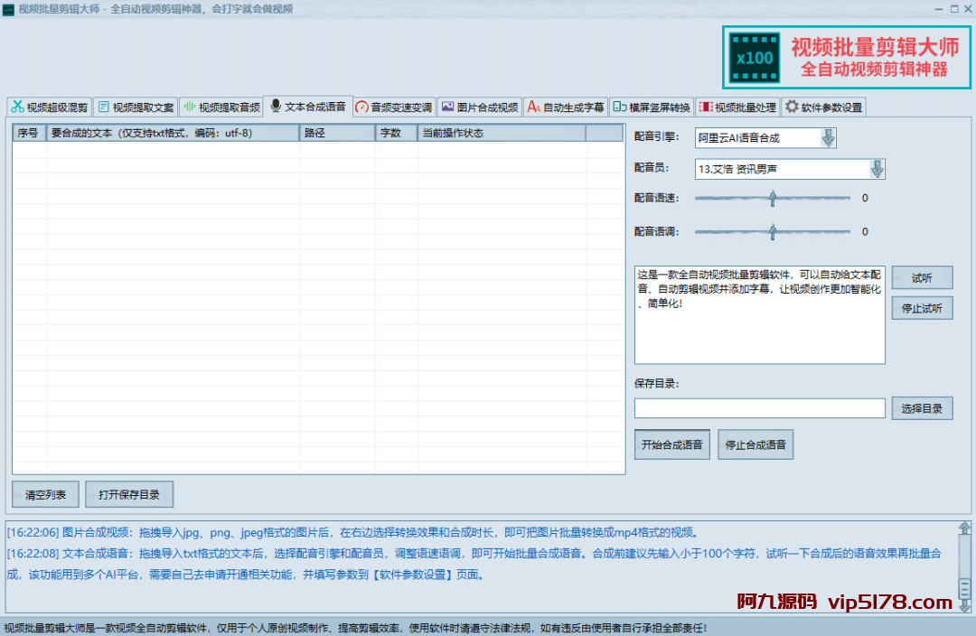Click the scissors icon on 视频超级混剪 tab
This screenshot has width=976, height=636.
coord(17,108)
